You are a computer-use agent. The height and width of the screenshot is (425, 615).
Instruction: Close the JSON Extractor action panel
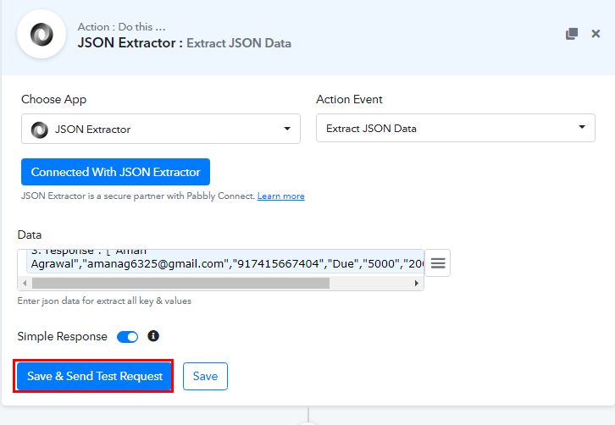596,34
